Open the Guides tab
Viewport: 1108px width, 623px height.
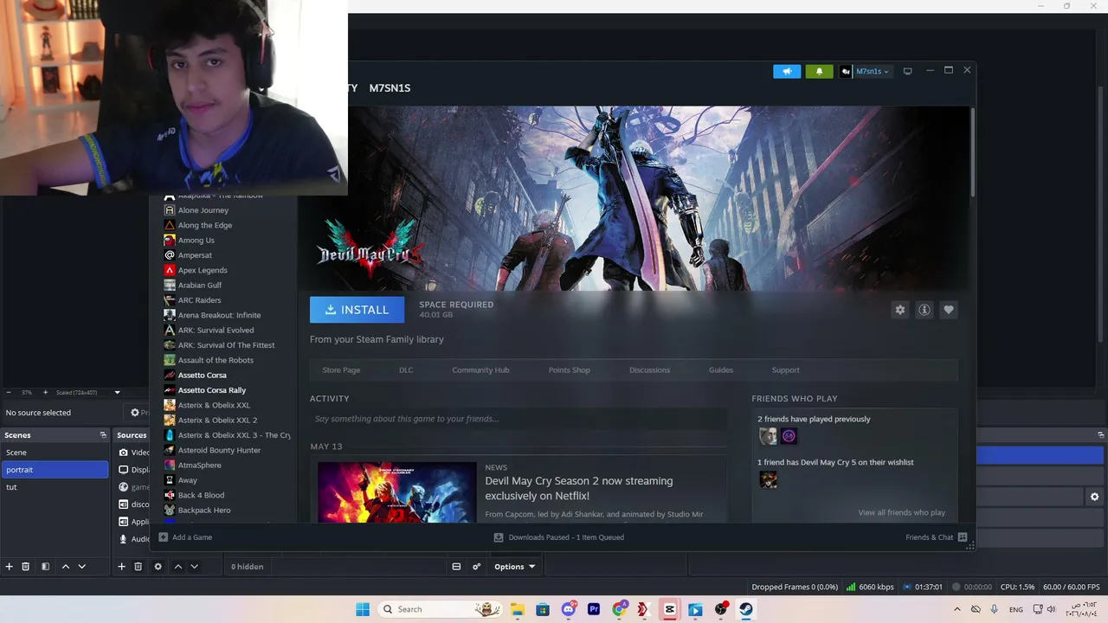click(x=721, y=370)
